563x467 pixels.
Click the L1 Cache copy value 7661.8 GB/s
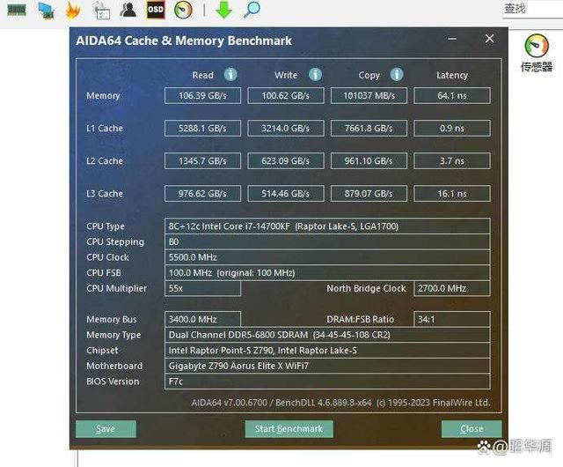[369, 129]
